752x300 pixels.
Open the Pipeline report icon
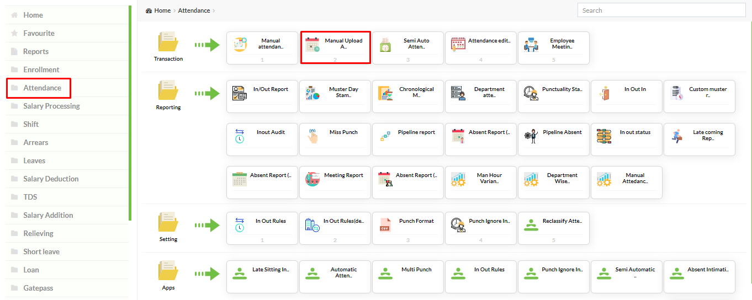tap(385, 136)
